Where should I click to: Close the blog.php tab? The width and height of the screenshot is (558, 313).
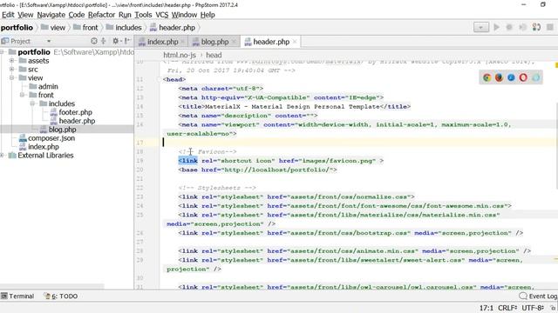click(235, 42)
